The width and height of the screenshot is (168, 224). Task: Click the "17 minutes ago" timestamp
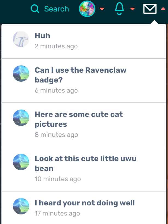[x=57, y=213]
